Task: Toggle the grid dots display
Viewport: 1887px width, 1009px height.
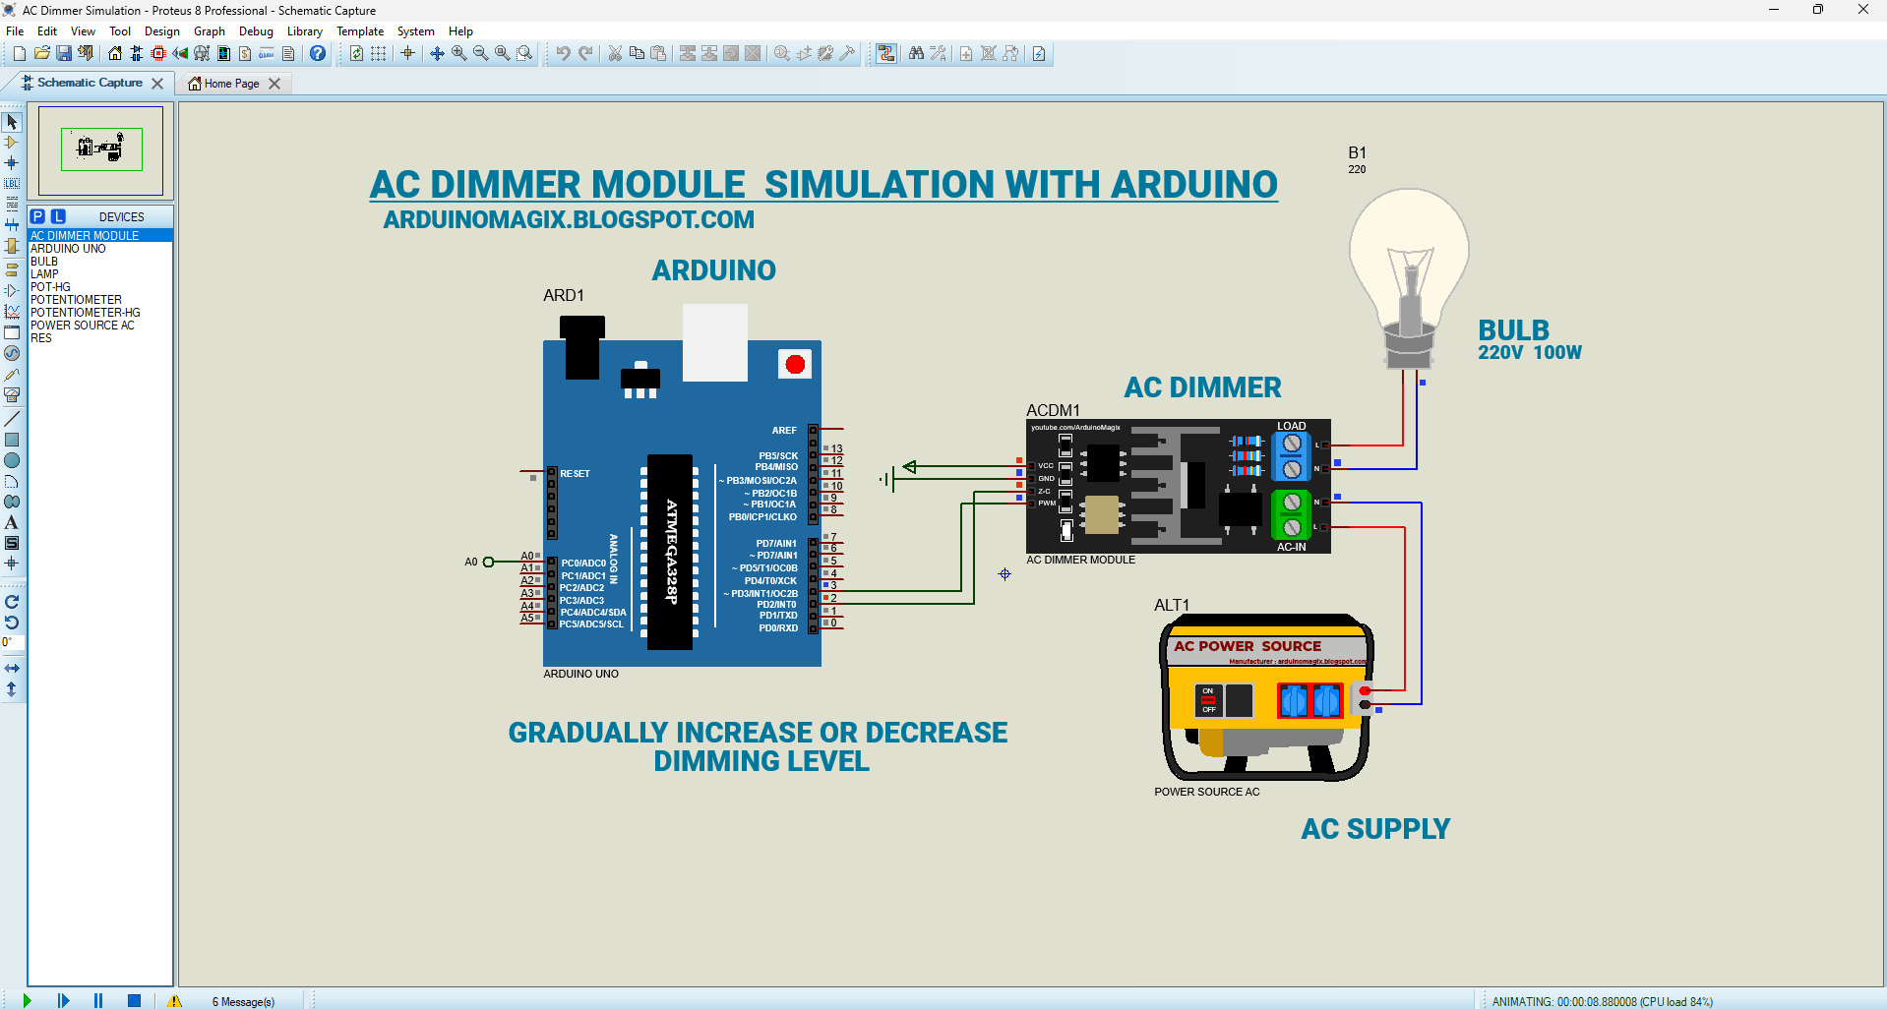Action: 378,53
